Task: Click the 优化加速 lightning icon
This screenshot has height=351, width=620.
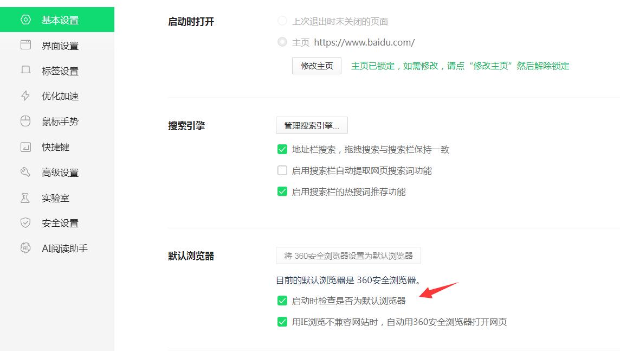Action: click(25, 96)
